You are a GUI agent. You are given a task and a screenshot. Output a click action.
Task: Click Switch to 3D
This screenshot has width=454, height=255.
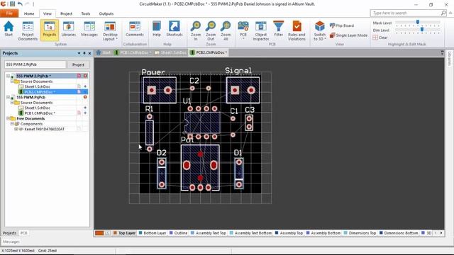(320, 30)
